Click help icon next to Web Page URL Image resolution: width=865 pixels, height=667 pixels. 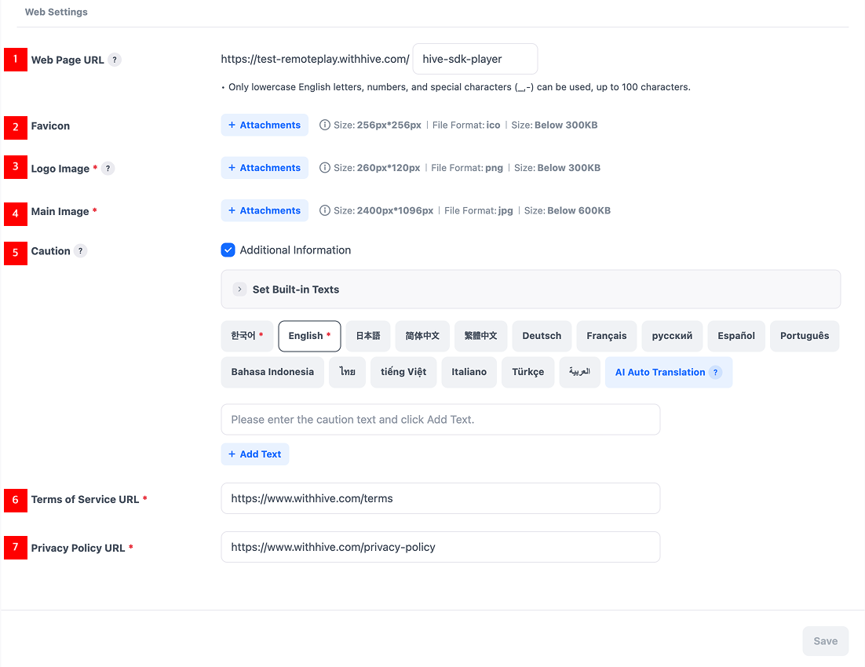point(115,60)
